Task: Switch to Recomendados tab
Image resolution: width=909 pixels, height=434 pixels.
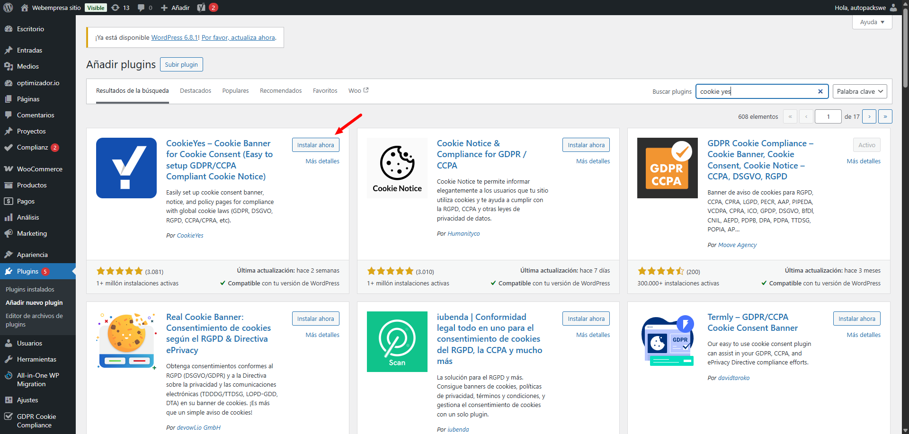Action: coord(281,90)
